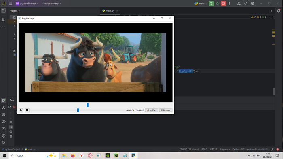The height and width of the screenshot is (159, 283).
Task: Open the PyCharm main hamburger menu
Action: click(x=11, y=4)
